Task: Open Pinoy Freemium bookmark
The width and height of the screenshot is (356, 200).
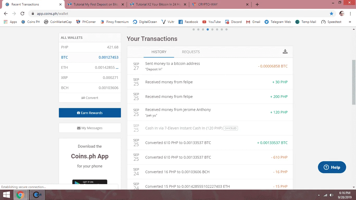Action: pyautogui.click(x=114, y=22)
